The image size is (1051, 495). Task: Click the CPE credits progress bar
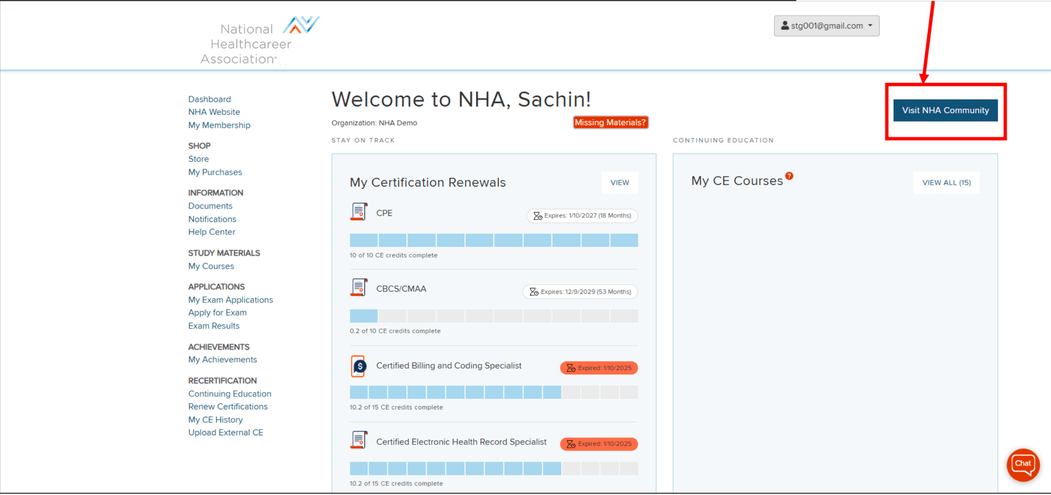tap(493, 240)
